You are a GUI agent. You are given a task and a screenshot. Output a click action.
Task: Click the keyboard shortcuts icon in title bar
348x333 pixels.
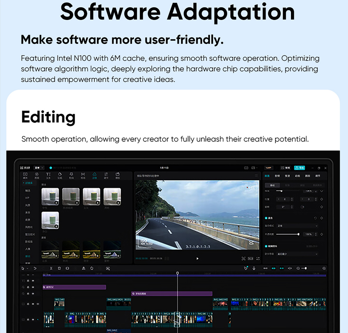[x=246, y=168]
